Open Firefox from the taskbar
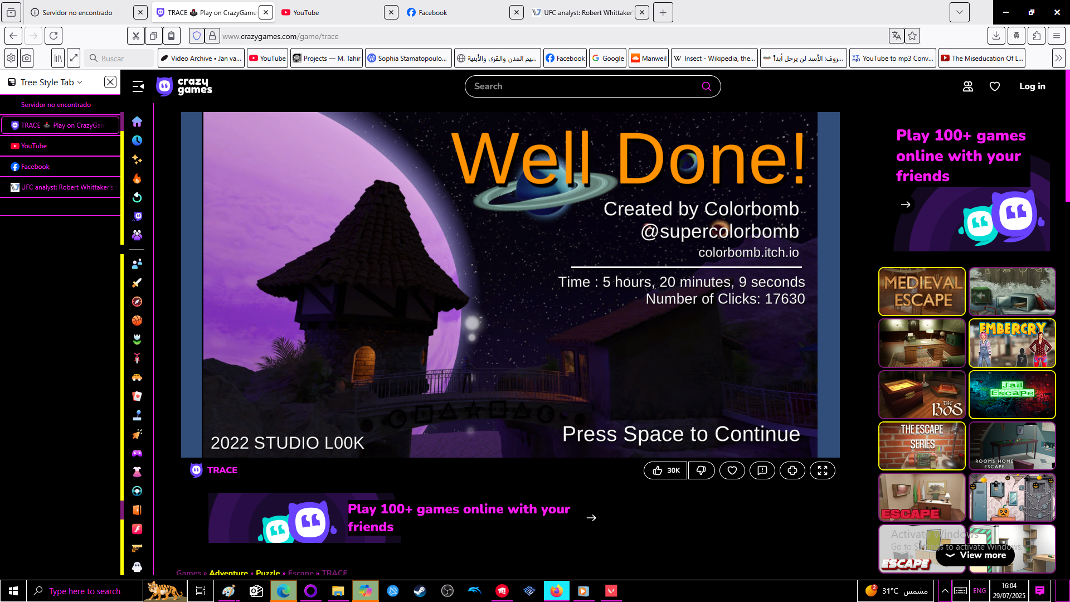 click(556, 591)
